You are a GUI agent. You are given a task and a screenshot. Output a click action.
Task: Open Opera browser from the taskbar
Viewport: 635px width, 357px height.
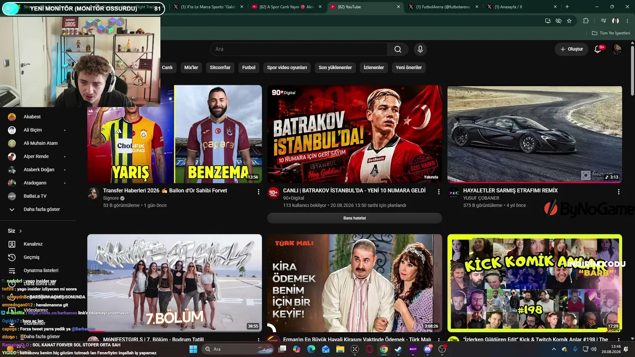[370, 349]
